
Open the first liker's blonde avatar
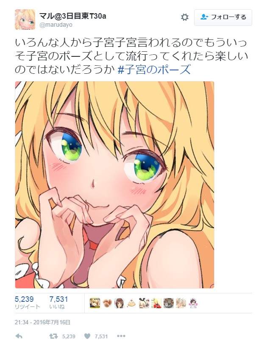95,303
